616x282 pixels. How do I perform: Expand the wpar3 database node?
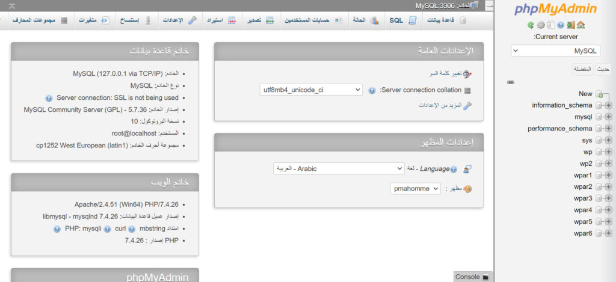609,198
